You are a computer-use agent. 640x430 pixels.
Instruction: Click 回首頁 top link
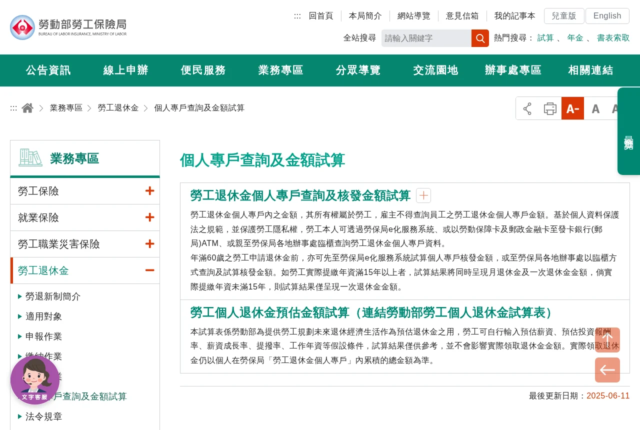[x=321, y=16]
